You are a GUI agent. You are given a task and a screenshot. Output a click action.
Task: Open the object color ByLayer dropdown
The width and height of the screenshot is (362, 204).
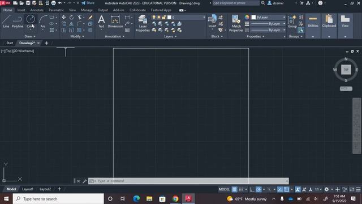tap(269, 18)
